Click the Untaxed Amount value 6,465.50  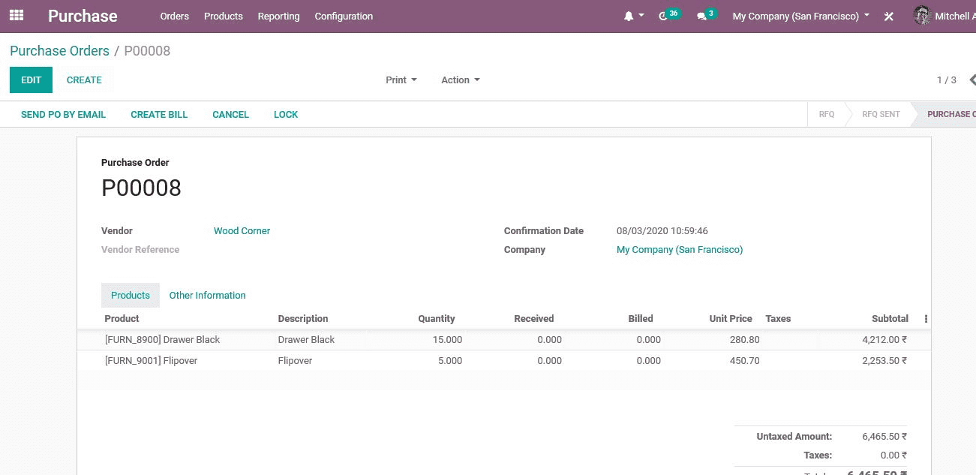pos(884,437)
